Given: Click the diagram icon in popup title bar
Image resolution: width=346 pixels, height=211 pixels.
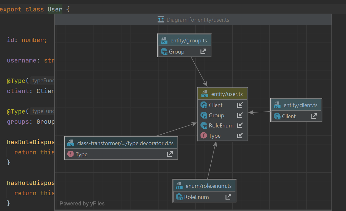Looking at the screenshot, I should pos(161,19).
